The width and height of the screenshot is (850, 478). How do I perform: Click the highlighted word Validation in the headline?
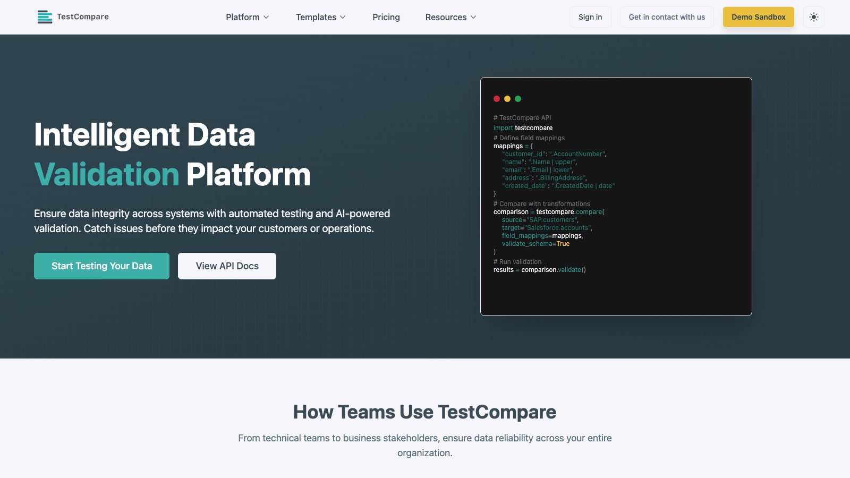(106, 174)
